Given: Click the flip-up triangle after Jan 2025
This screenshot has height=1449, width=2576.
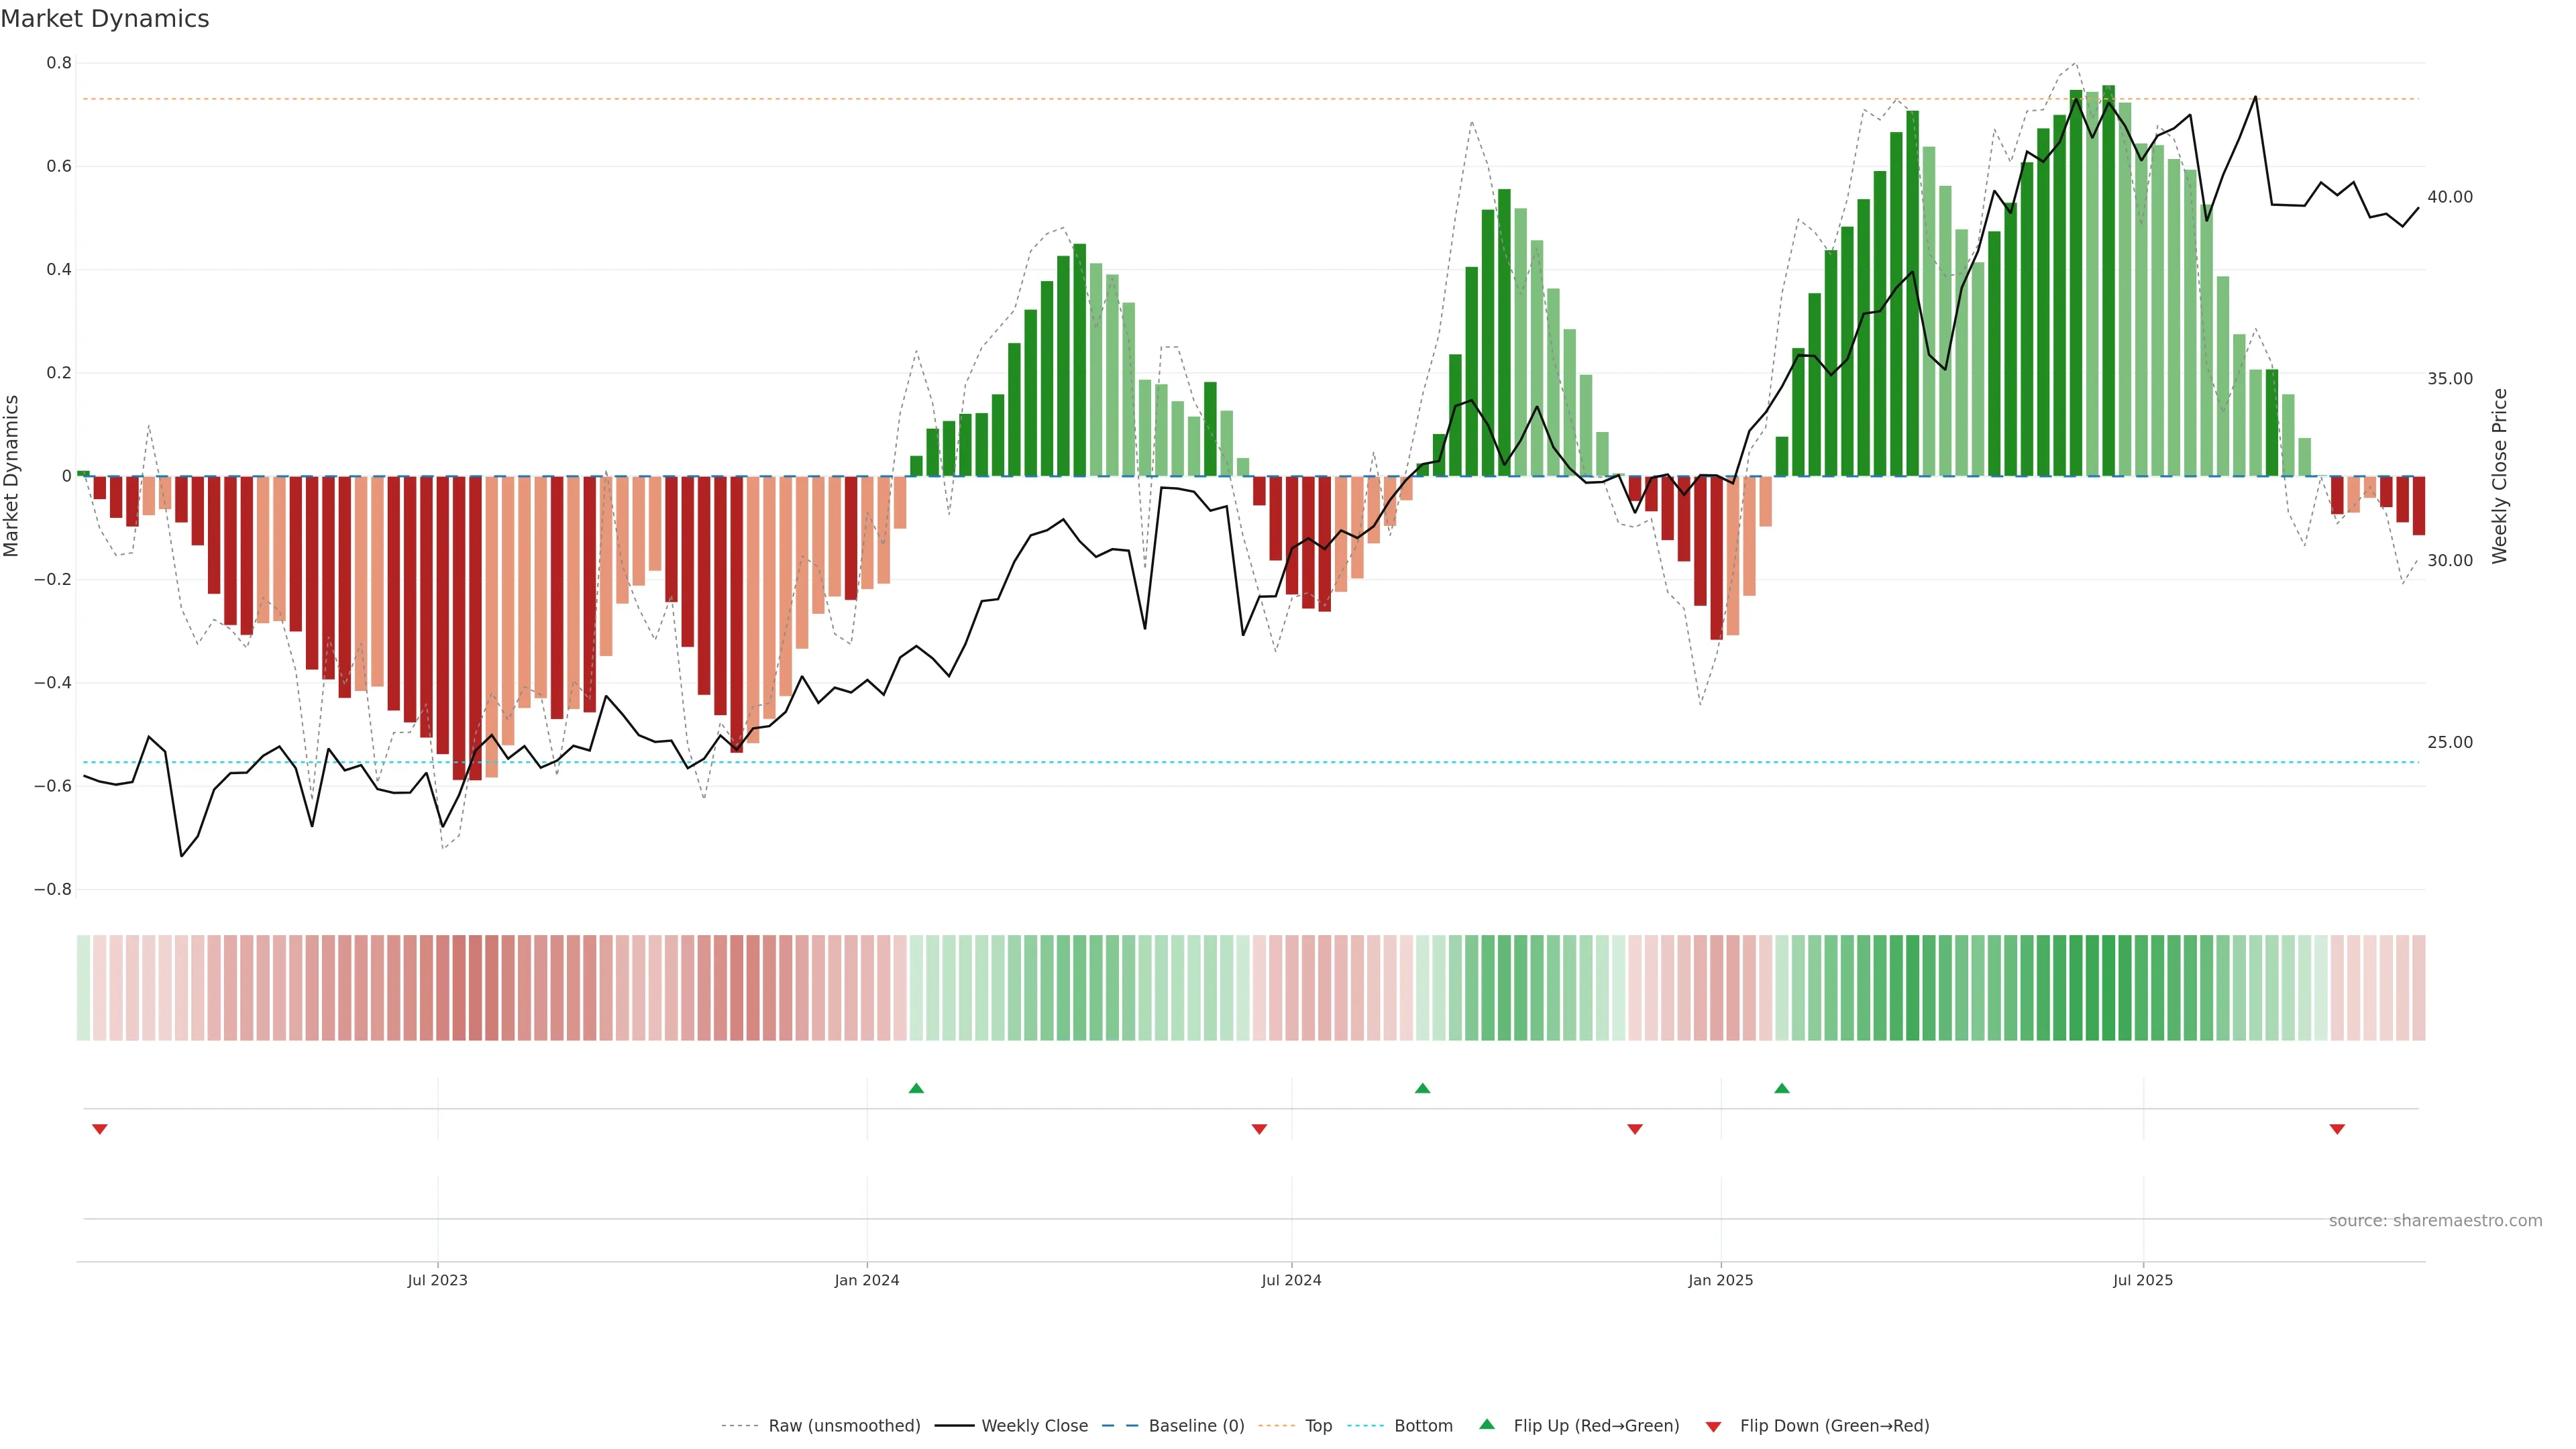Looking at the screenshot, I should tap(1781, 1088).
